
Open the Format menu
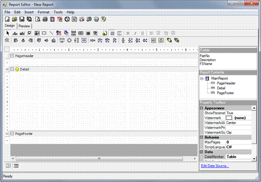[43, 12]
